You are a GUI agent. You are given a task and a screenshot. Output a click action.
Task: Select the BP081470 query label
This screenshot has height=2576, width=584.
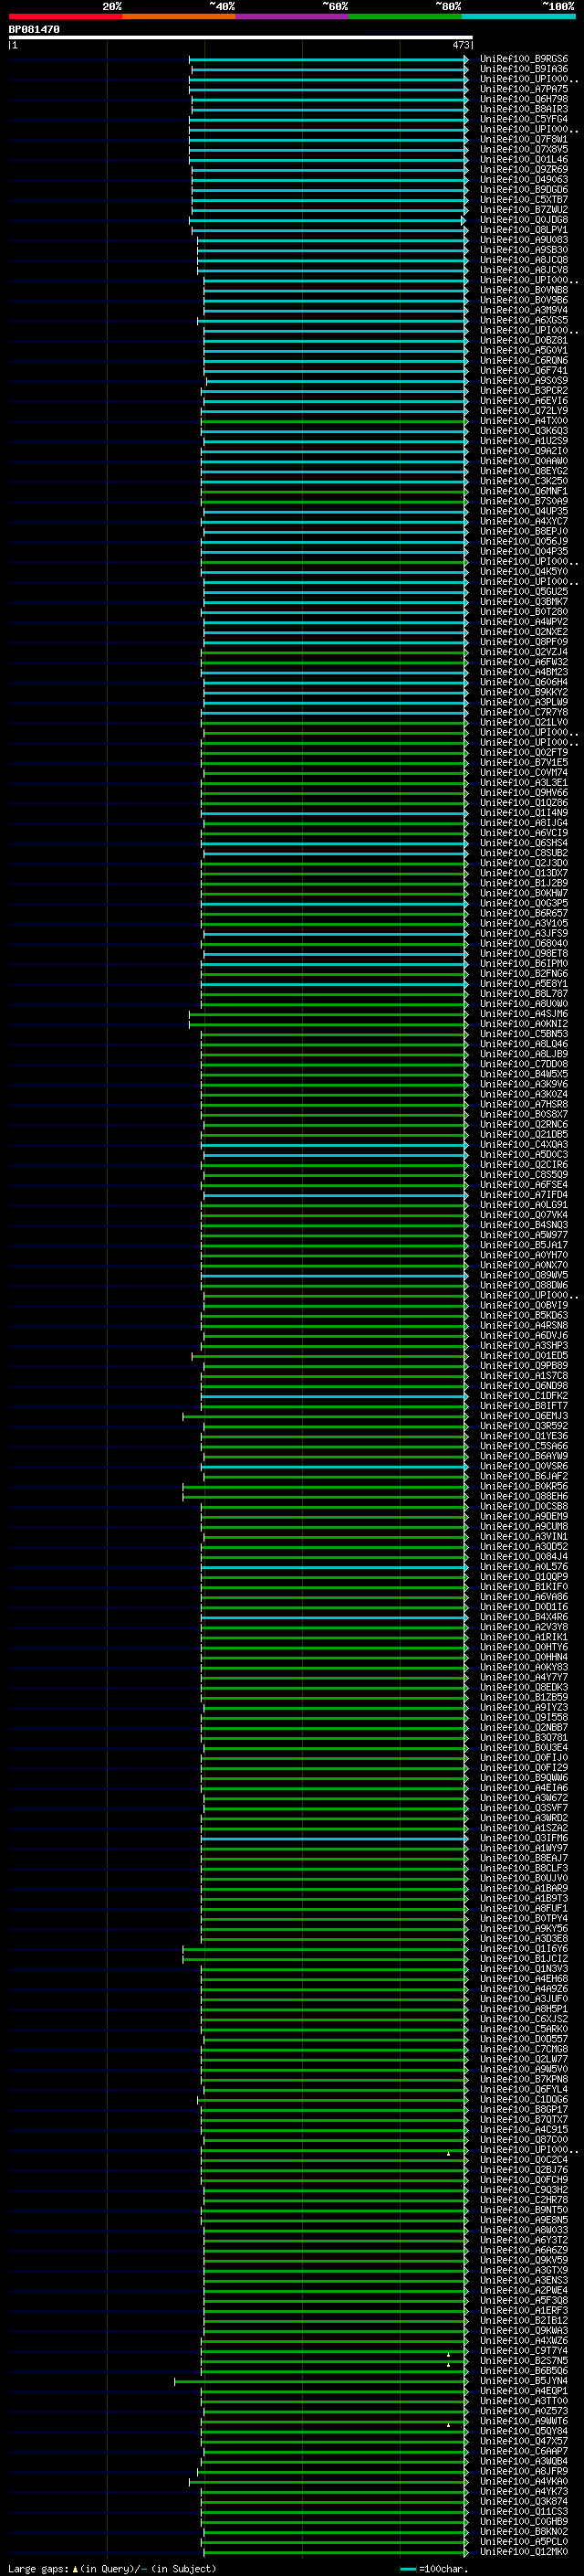pos(34,30)
